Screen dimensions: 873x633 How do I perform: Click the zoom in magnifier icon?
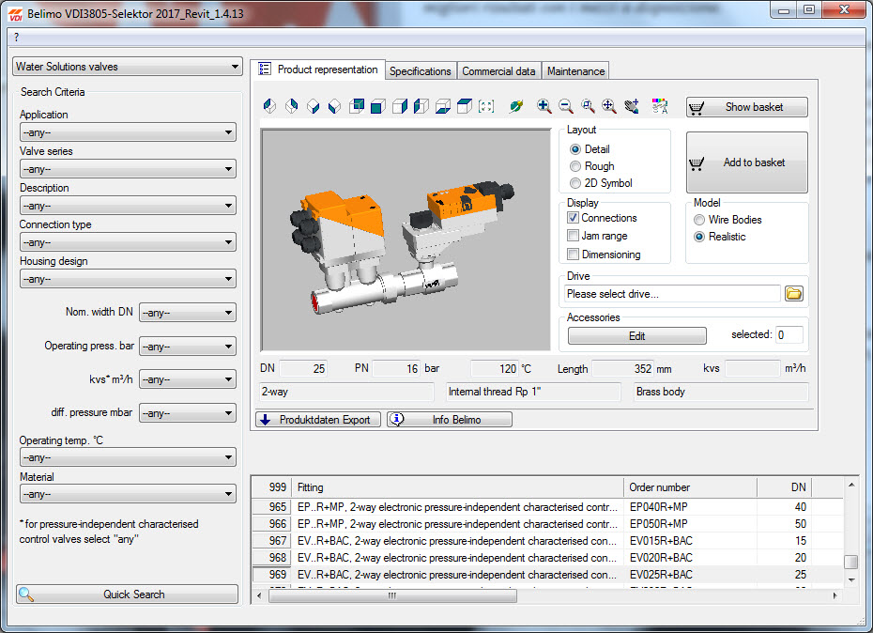(544, 107)
